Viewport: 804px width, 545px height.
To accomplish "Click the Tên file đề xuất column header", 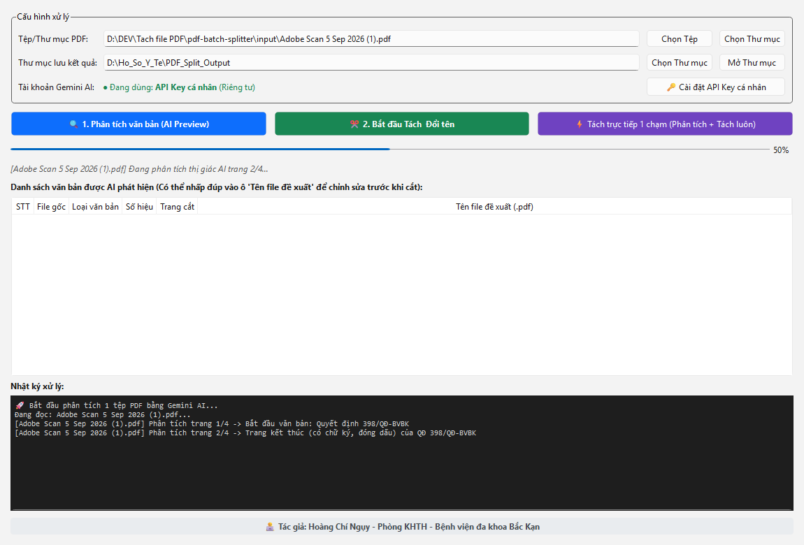I will click(x=494, y=206).
